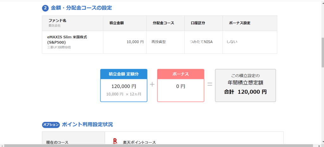Click the ポイント利用設定状況 heading
The height and width of the screenshot is (147, 324).
click(x=87, y=125)
